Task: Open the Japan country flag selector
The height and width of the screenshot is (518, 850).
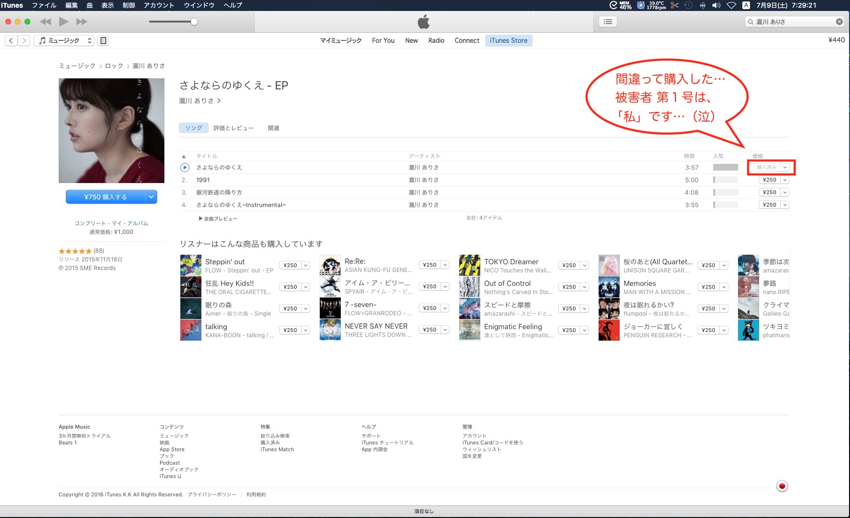Action: point(782,486)
